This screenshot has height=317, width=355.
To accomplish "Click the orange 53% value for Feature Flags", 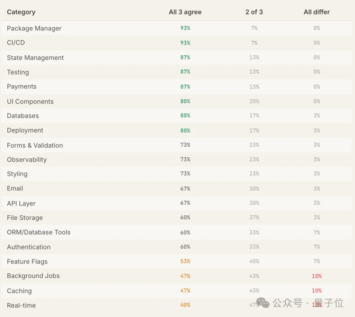I will pyautogui.click(x=185, y=262).
